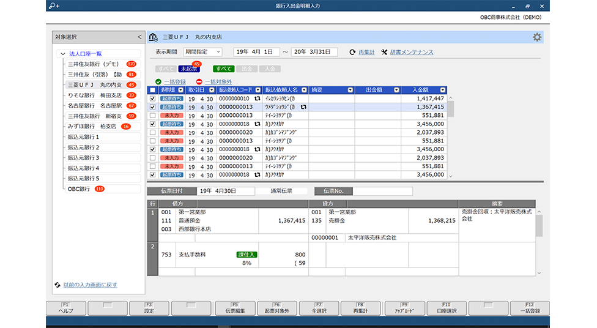This screenshot has width=597, height=328.
Task: Open the 振込依頼人名 column filter dropdown
Action: (x=304, y=90)
